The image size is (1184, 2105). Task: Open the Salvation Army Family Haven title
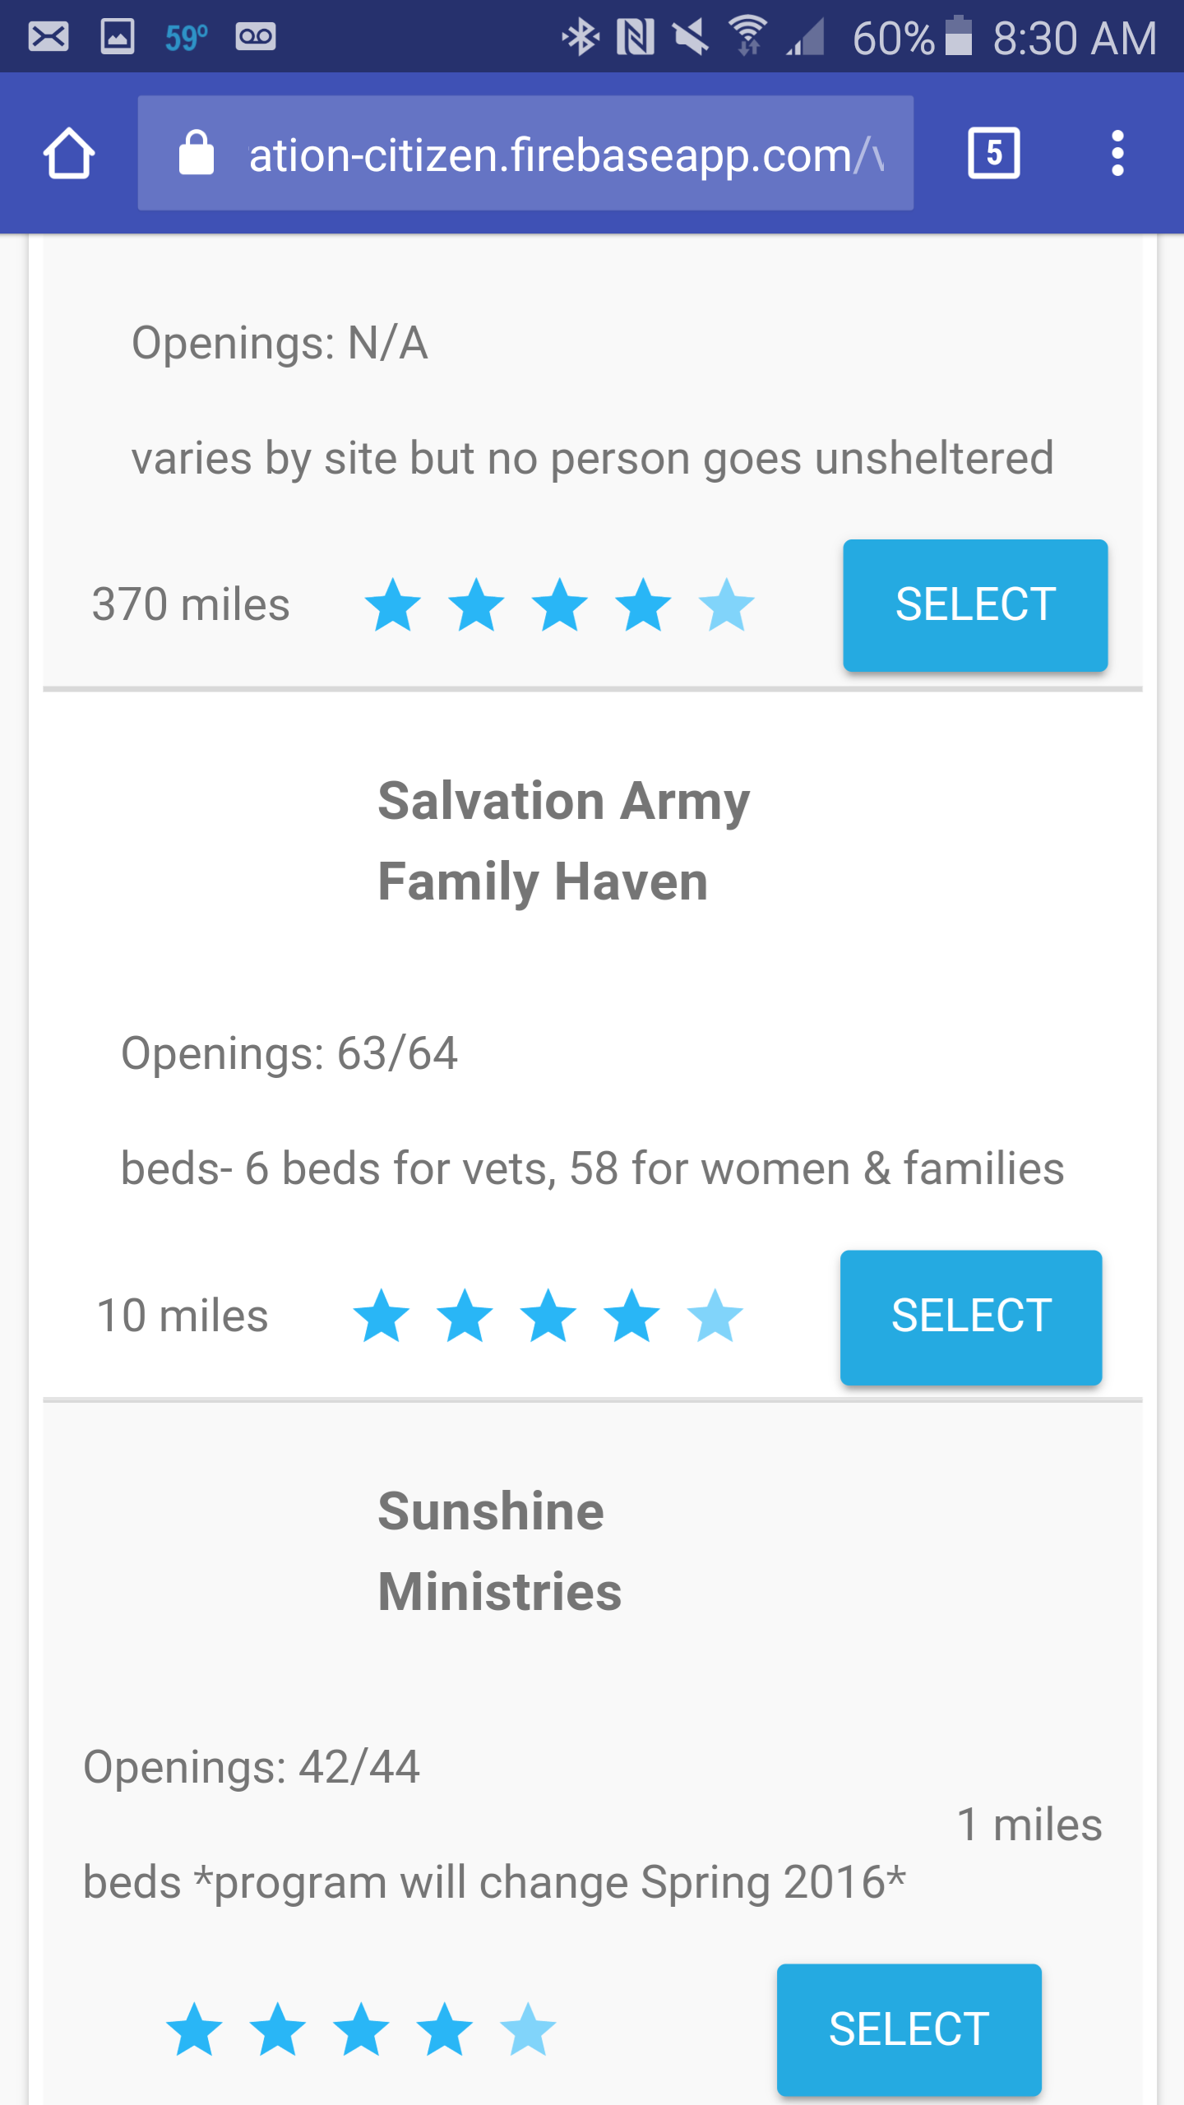tap(564, 840)
